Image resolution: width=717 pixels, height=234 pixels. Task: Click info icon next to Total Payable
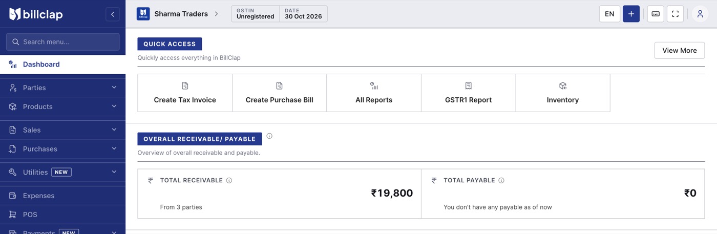(501, 180)
